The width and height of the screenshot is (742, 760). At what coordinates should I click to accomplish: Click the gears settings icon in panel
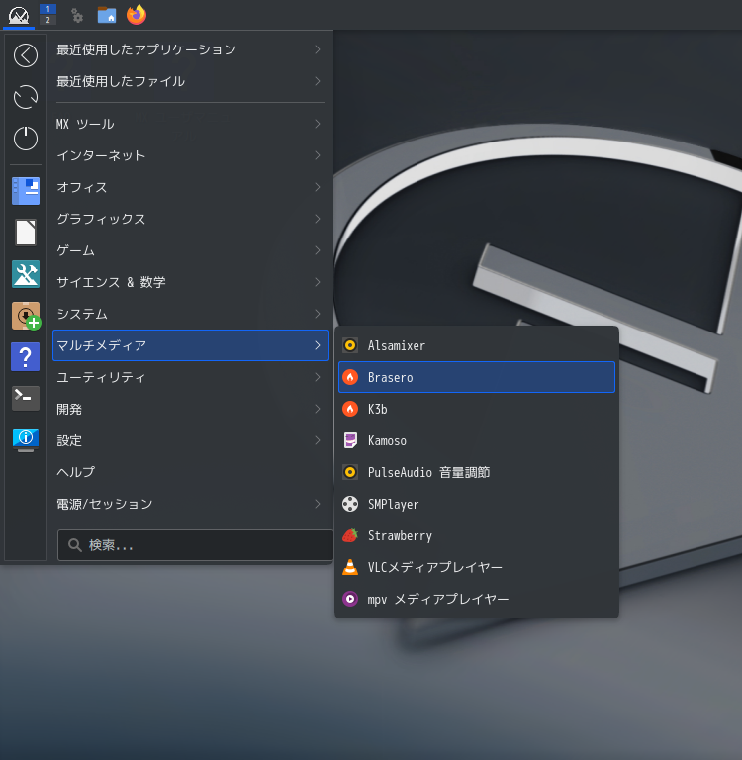[76, 16]
